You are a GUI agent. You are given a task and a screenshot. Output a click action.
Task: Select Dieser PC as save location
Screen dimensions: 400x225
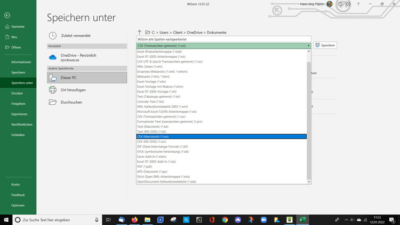tap(87, 77)
